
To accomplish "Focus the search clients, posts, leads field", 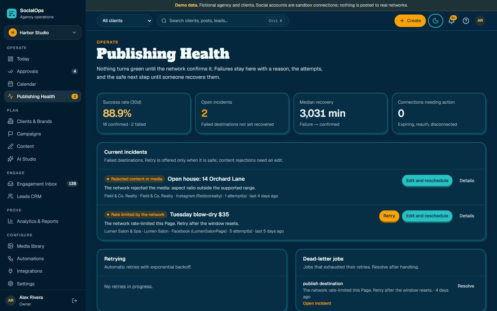I will click(x=223, y=21).
